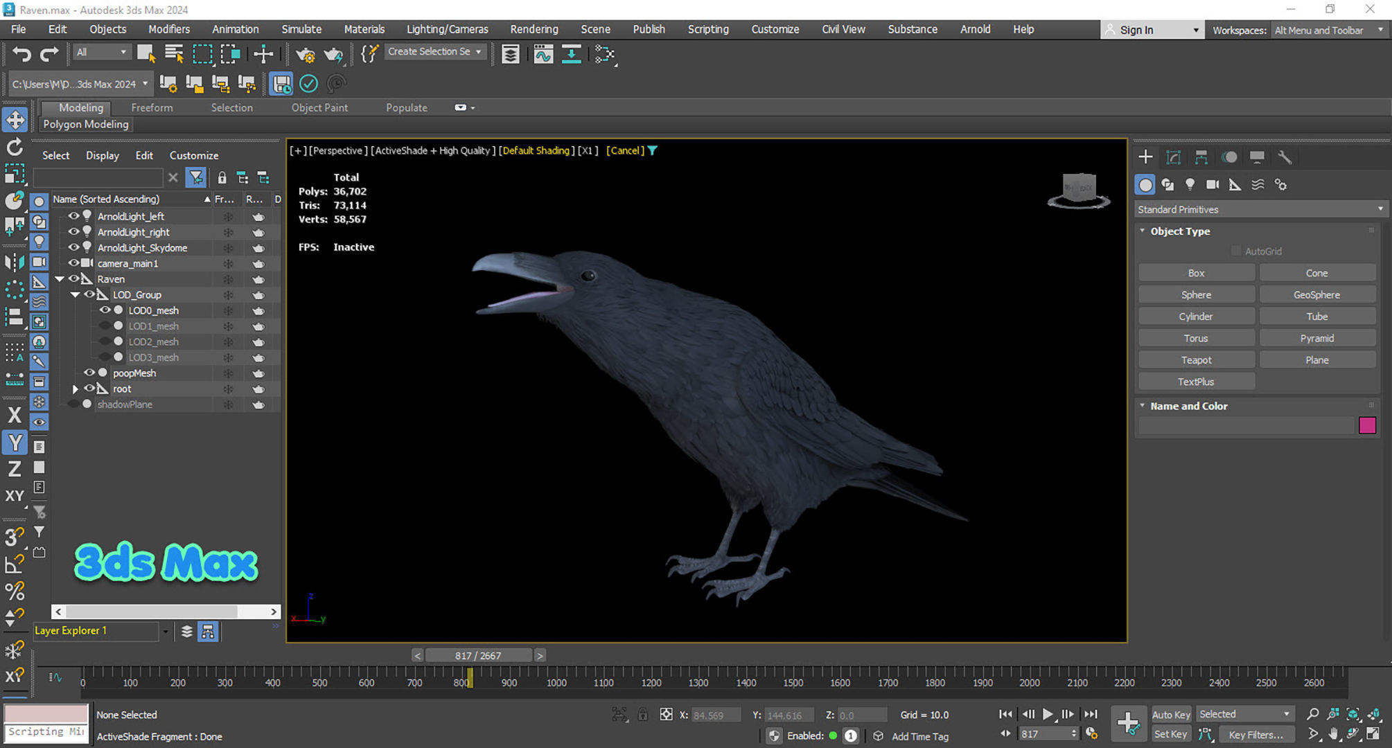The image size is (1392, 748).
Task: Select the Shapes category icon
Action: (1168, 184)
